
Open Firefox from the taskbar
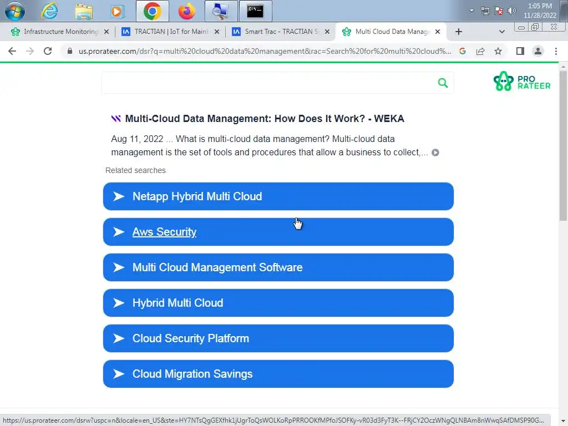pos(186,11)
